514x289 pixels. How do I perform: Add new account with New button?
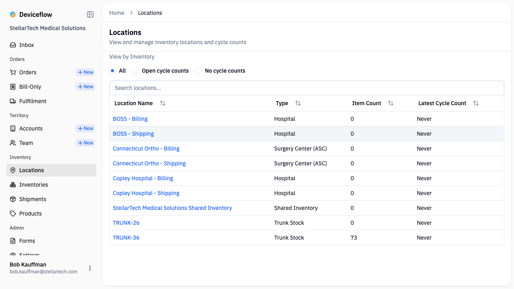(x=85, y=128)
